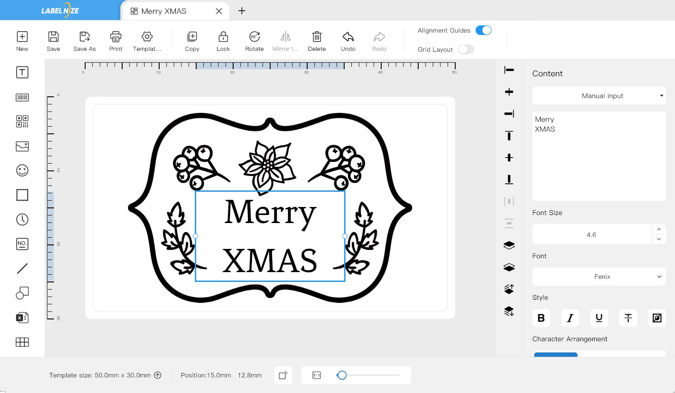
Task: Click the Save As button
Action: 85,41
